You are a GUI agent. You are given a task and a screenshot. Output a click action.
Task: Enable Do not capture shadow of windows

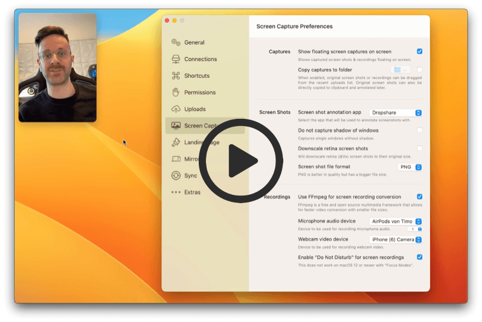click(420, 130)
